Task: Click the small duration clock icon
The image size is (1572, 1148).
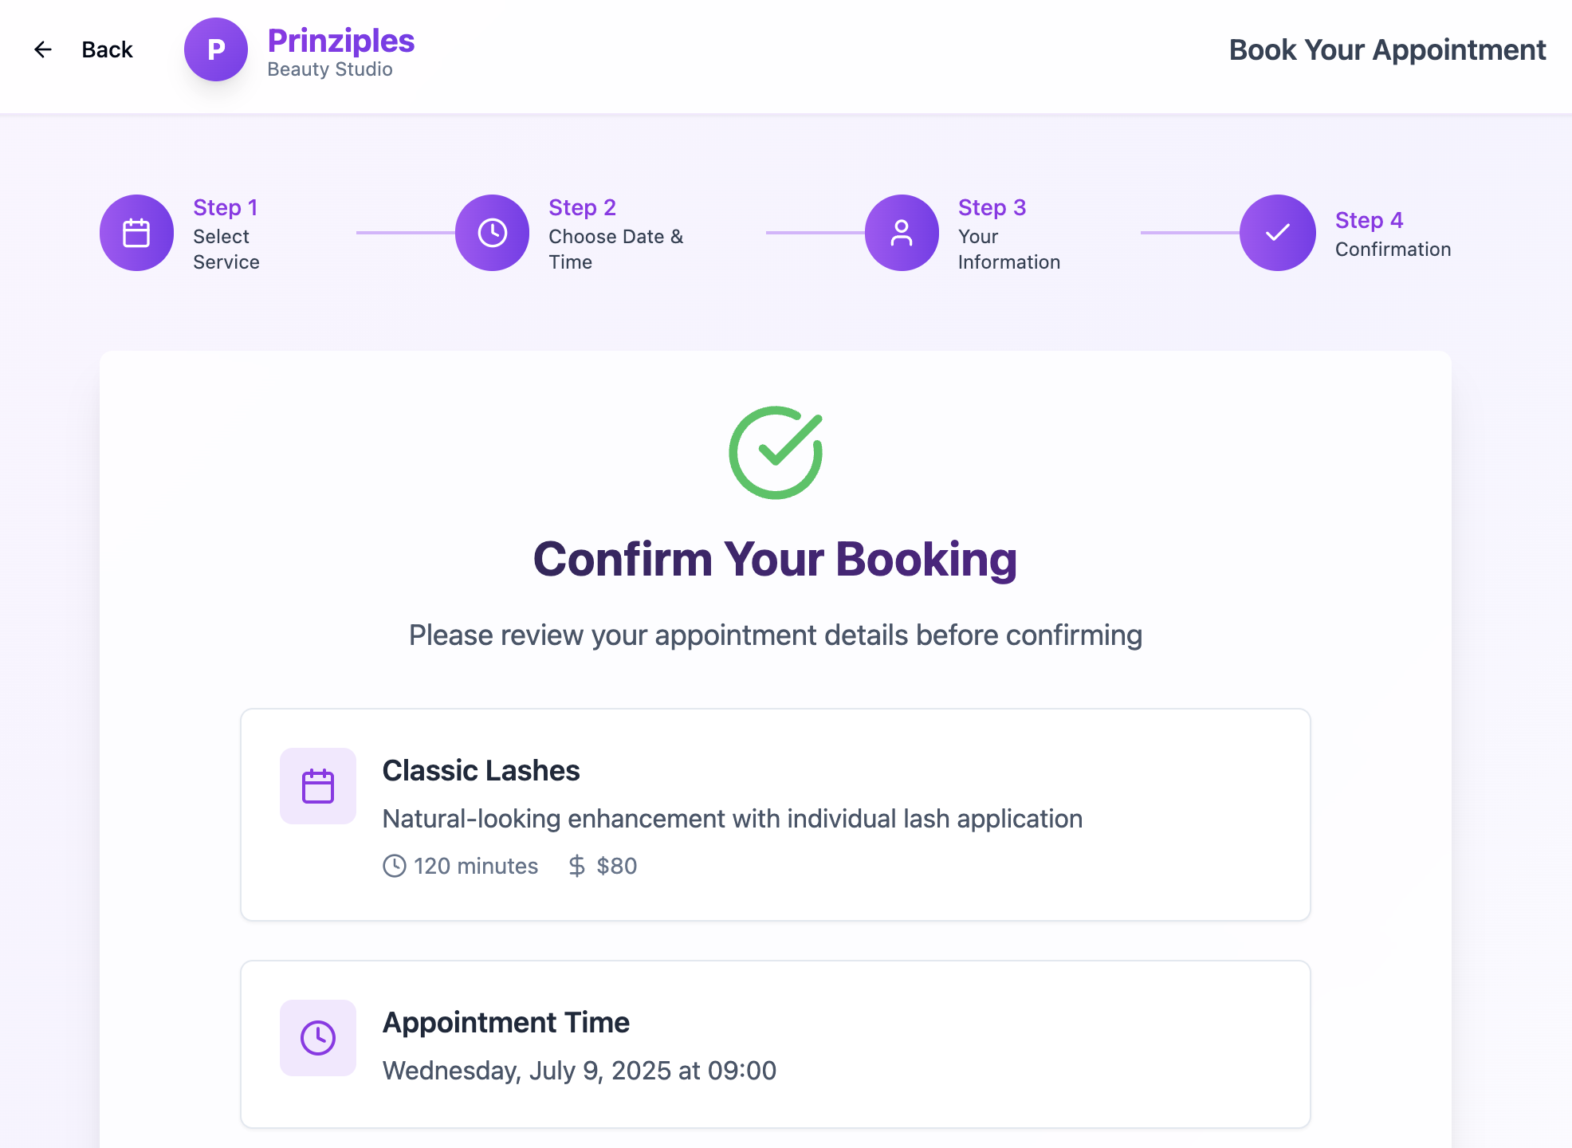Action: [x=394, y=866]
